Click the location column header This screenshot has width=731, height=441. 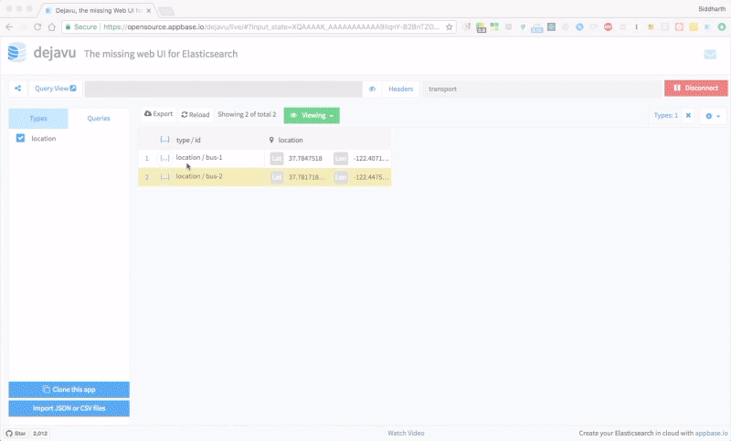291,141
